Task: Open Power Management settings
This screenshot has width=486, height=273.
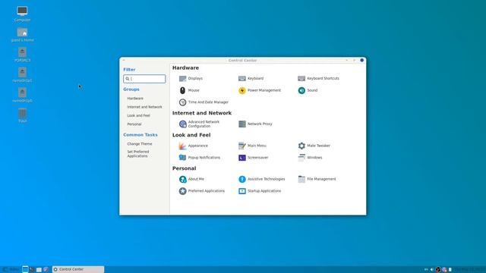Action: coord(260,90)
